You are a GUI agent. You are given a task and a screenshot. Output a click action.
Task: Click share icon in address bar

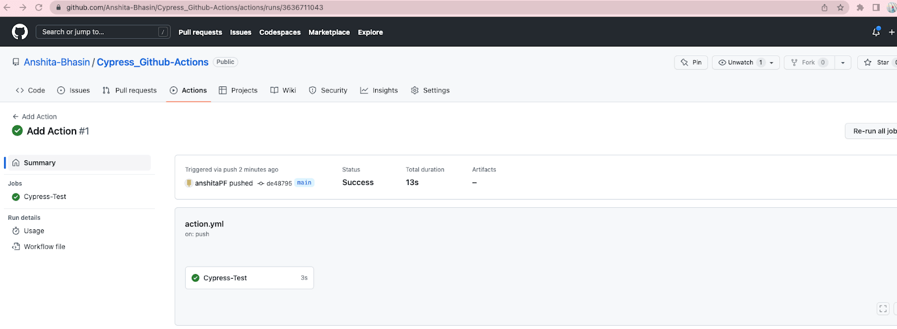coord(825,7)
